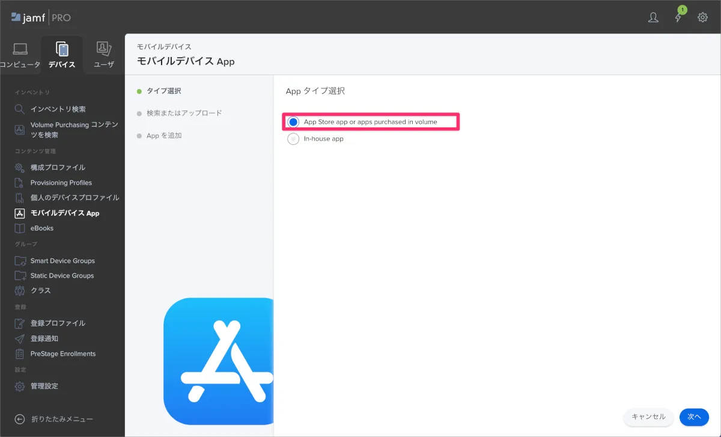The height and width of the screenshot is (437, 721).
Task: Select App Store app or volume radio
Action: point(293,122)
